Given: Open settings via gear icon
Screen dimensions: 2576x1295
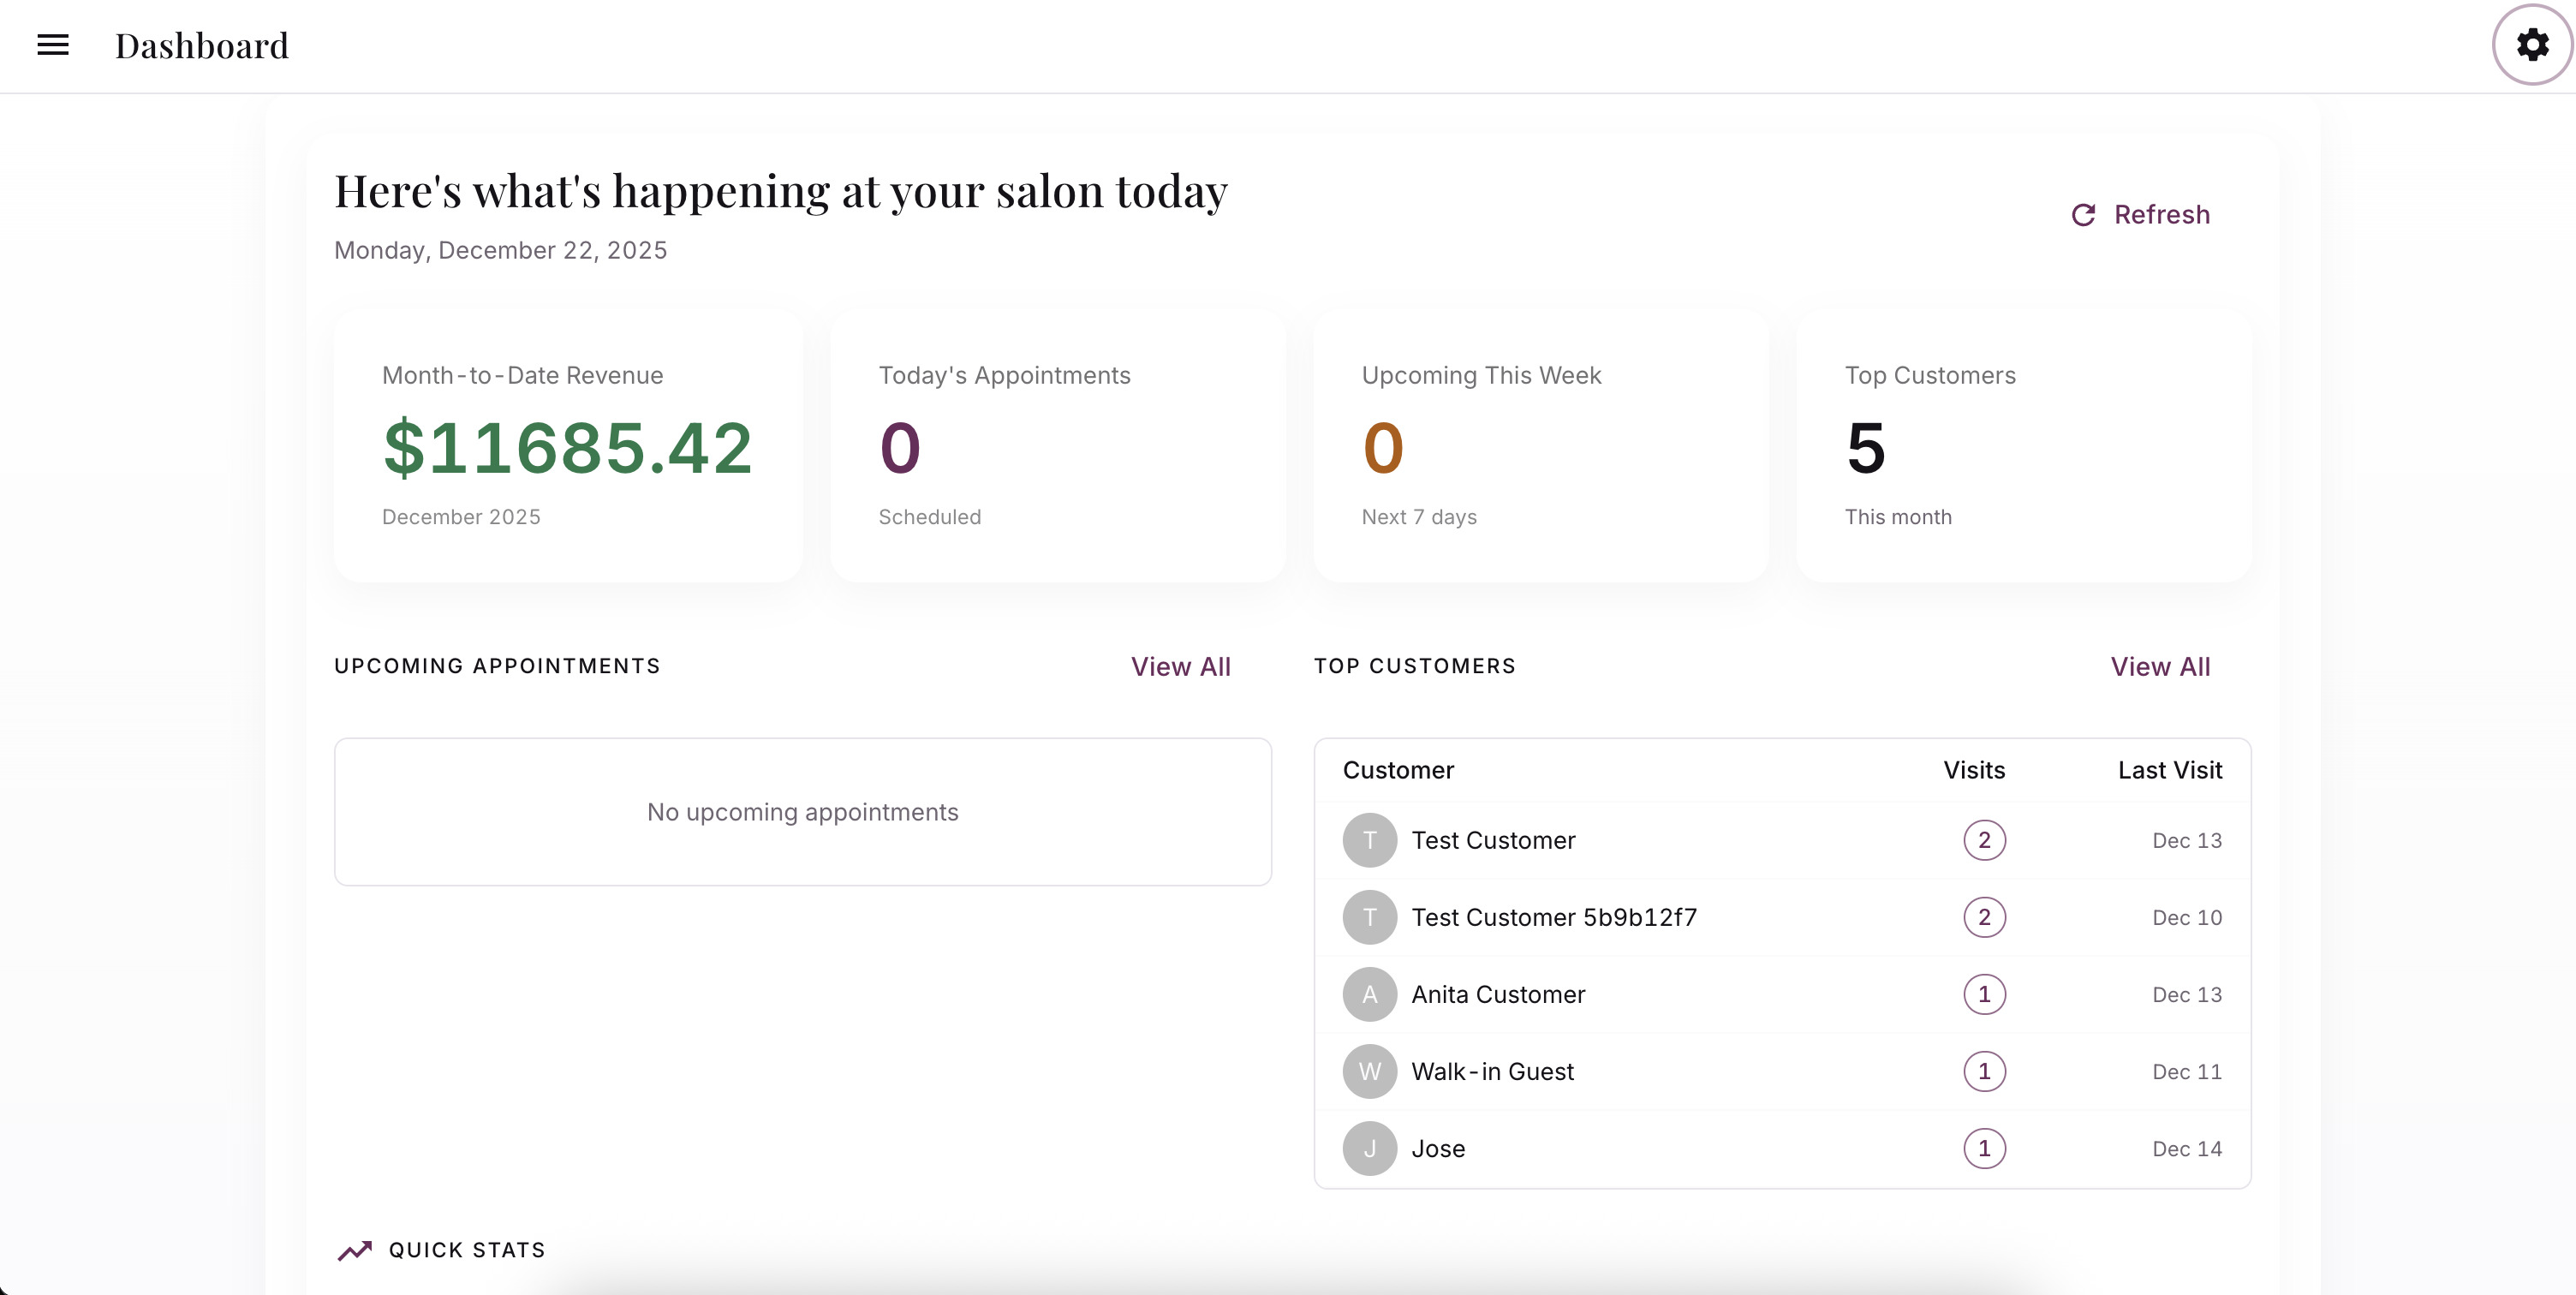Looking at the screenshot, I should coord(2531,45).
